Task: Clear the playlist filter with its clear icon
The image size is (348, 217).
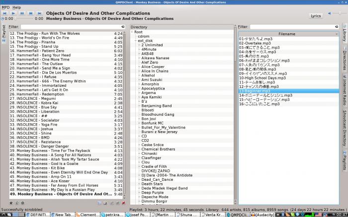Action: click(x=123, y=27)
